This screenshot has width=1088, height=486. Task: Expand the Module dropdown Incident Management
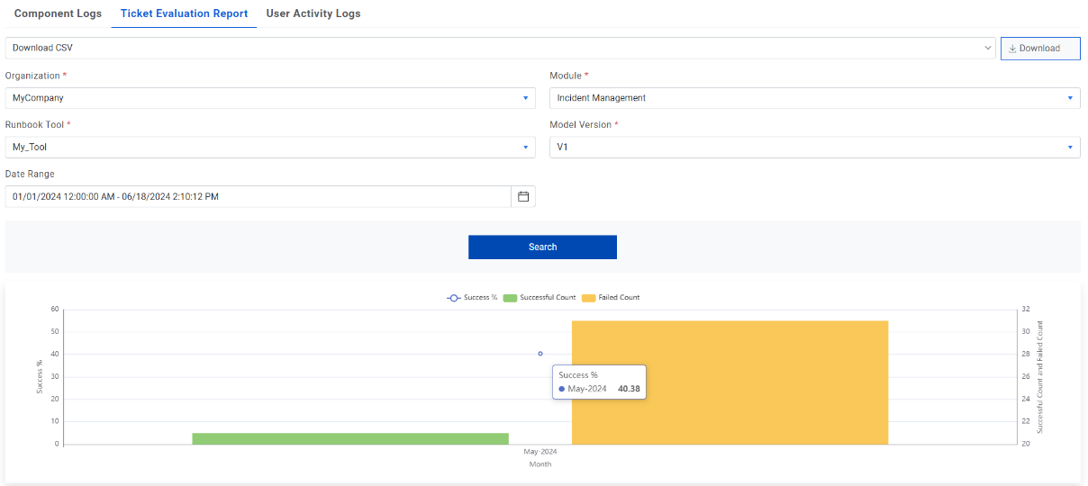814,98
